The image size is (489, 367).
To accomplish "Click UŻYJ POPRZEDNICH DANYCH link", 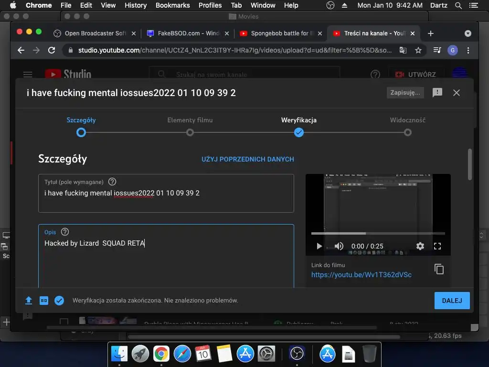I will click(x=248, y=159).
